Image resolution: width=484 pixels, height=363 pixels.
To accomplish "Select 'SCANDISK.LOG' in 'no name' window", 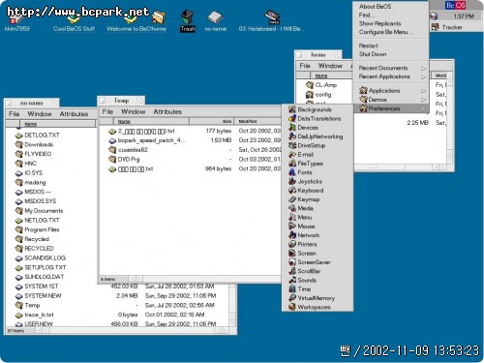I will click(x=41, y=258).
